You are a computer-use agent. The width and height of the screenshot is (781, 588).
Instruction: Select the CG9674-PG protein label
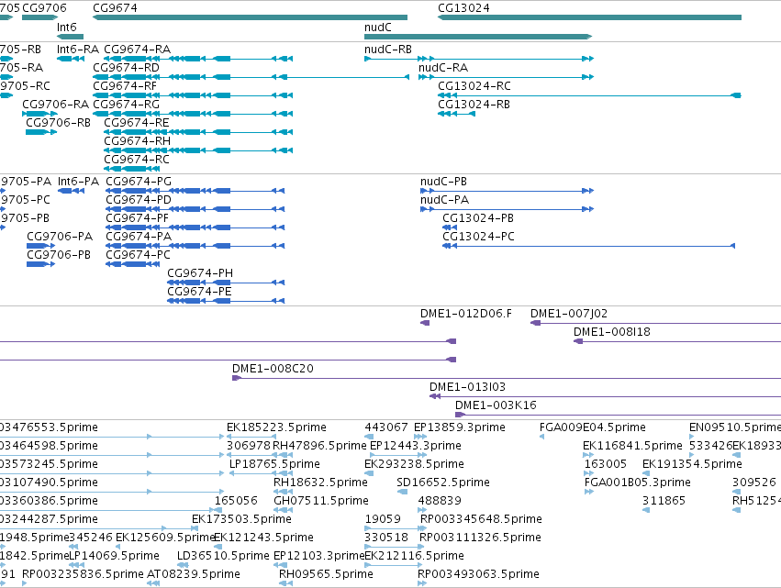139,182
